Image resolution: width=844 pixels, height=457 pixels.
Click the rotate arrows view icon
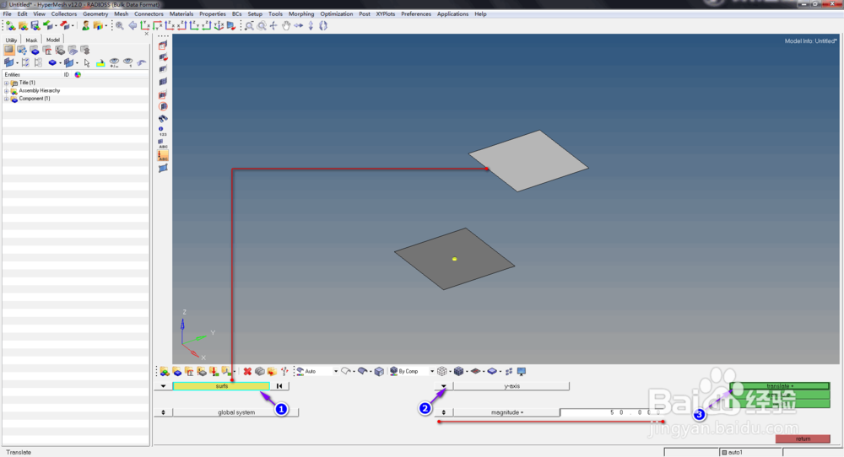click(x=323, y=25)
